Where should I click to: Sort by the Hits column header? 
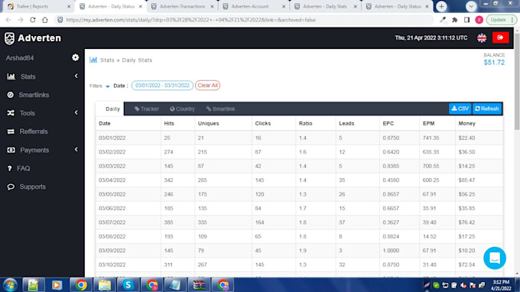click(169, 123)
